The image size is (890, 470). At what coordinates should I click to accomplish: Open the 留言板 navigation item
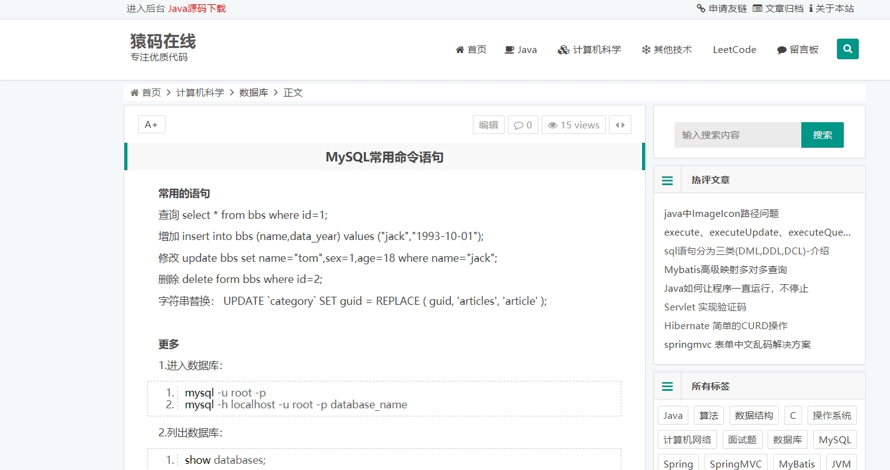(x=798, y=50)
